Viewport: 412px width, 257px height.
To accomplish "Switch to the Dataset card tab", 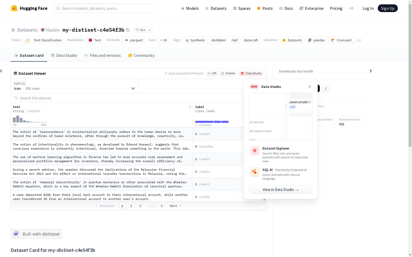I will [x=29, y=56].
